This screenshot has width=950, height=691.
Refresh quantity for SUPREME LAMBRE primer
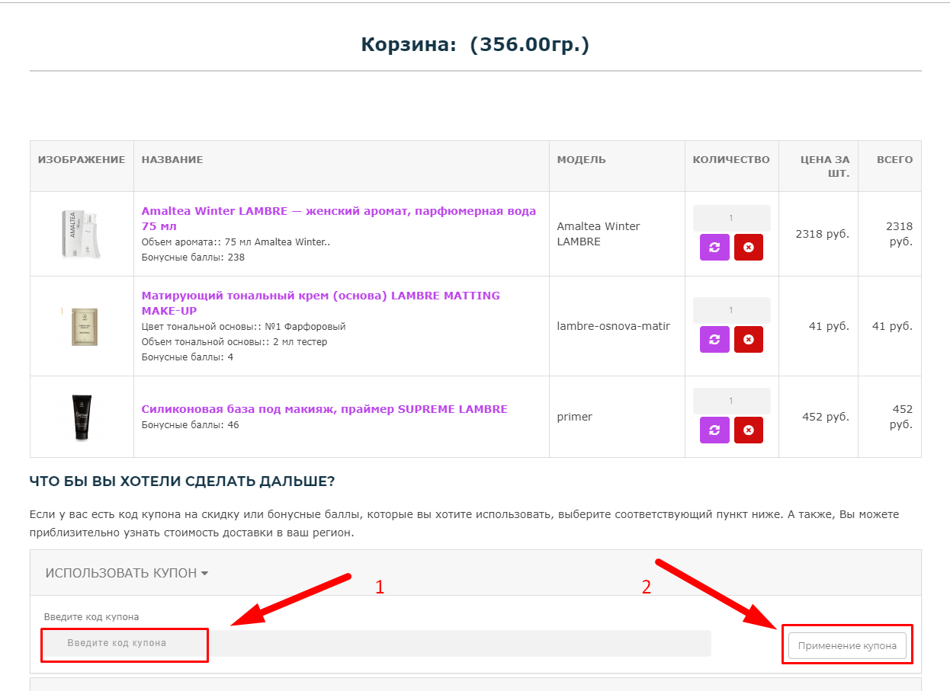(714, 430)
